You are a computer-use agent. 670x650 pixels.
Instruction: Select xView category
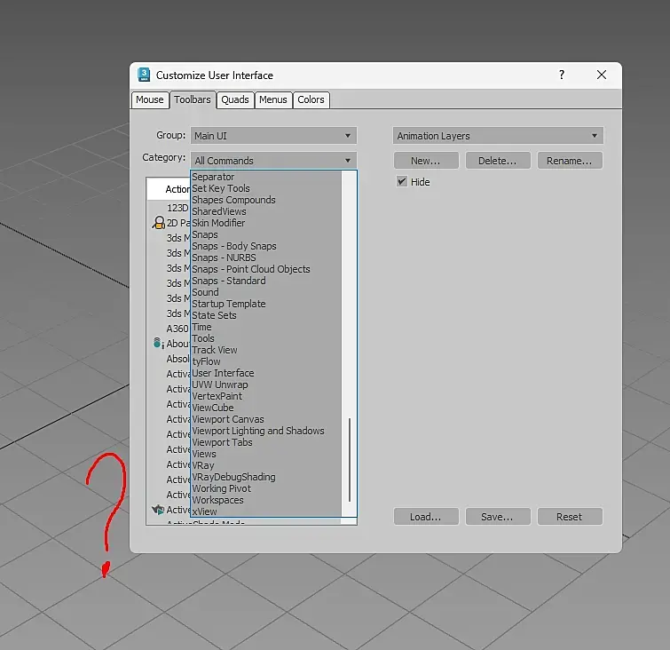pyautogui.click(x=266, y=511)
